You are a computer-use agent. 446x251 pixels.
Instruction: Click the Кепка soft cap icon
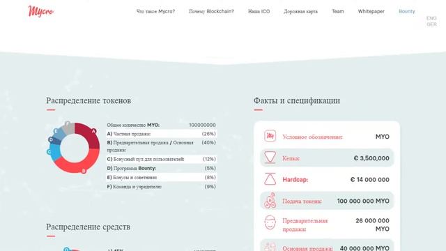click(x=270, y=158)
